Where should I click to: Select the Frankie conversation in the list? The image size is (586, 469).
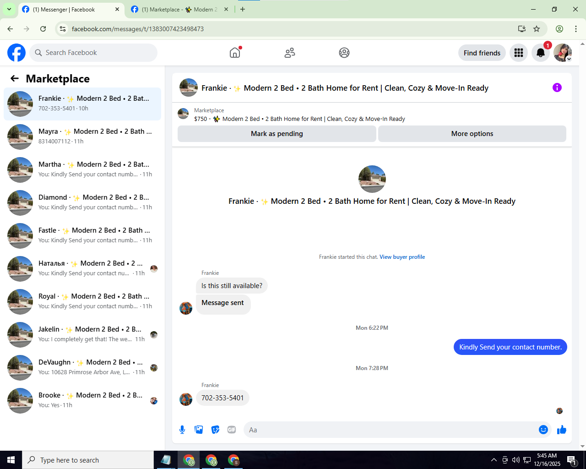(82, 104)
